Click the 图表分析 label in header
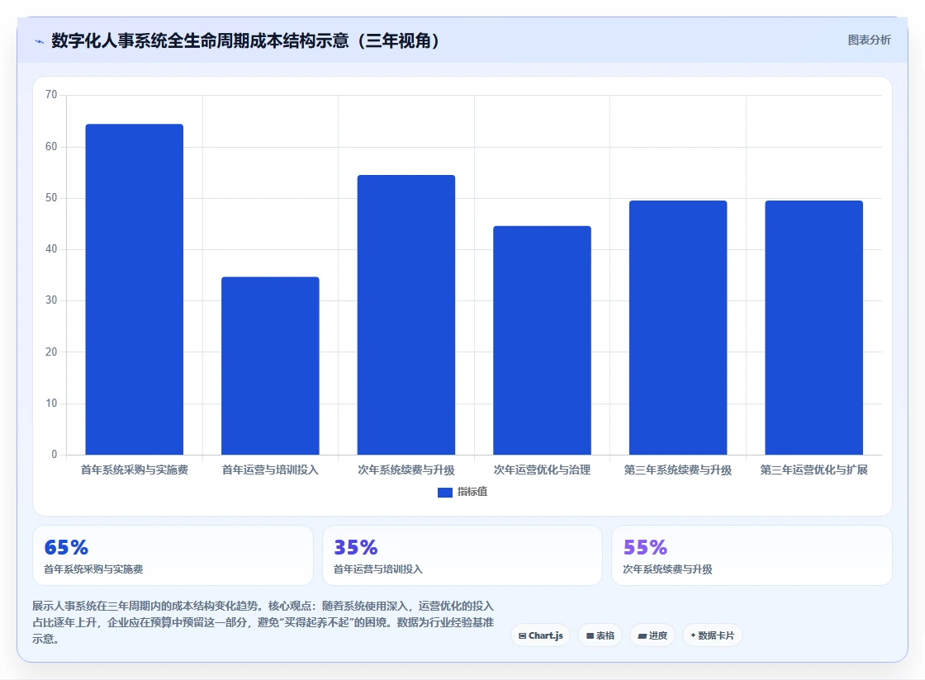 coord(869,40)
